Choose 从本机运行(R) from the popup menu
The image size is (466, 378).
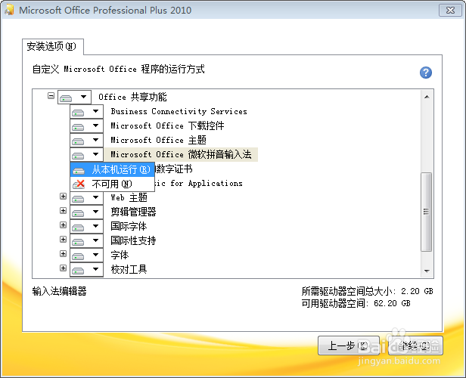click(x=112, y=169)
